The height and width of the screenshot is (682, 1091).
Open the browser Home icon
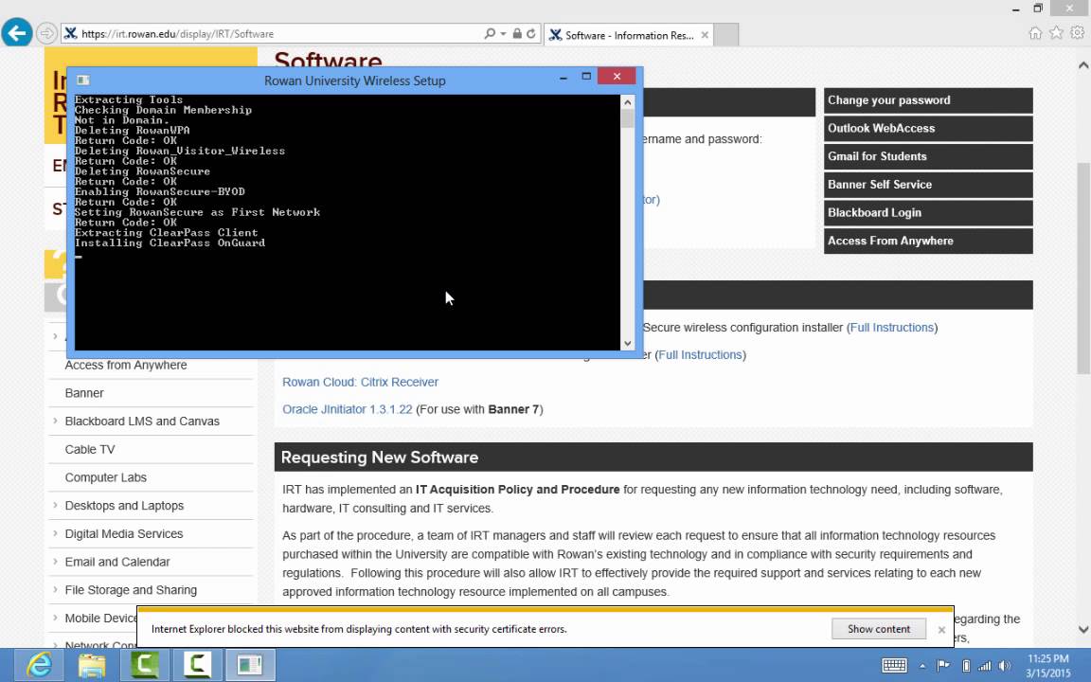1035,33
